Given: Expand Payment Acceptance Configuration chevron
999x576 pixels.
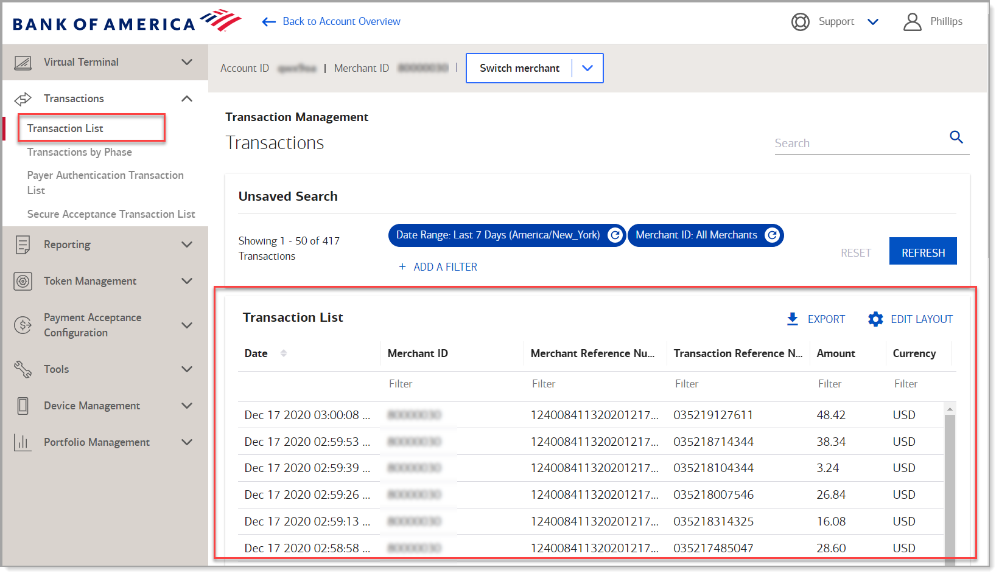Looking at the screenshot, I should click(x=187, y=325).
